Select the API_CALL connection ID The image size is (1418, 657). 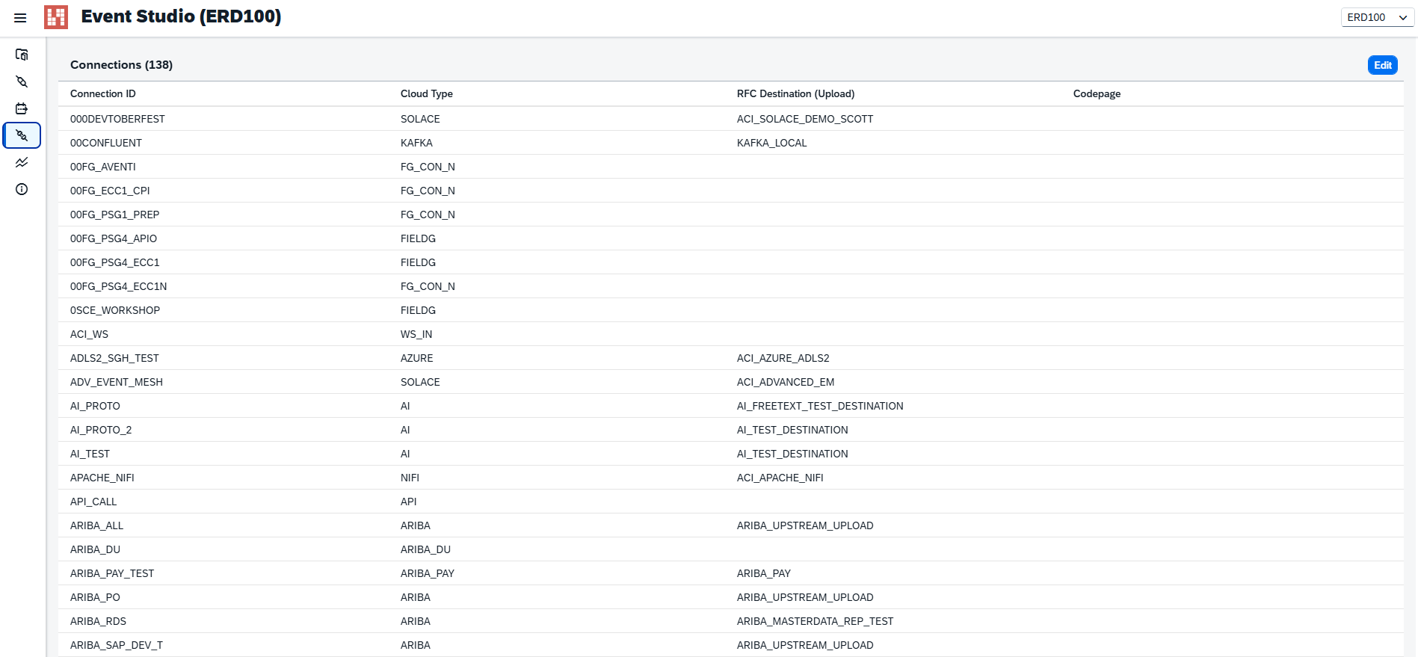click(x=93, y=502)
